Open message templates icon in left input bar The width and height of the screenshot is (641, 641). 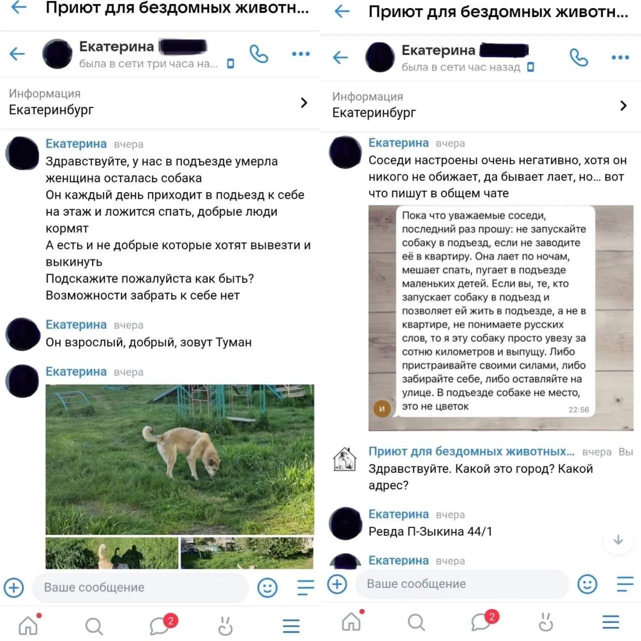pyautogui.click(x=305, y=587)
